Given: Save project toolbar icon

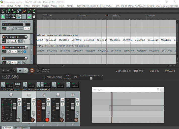Looking at the screenshot, I should tap(13, 11).
